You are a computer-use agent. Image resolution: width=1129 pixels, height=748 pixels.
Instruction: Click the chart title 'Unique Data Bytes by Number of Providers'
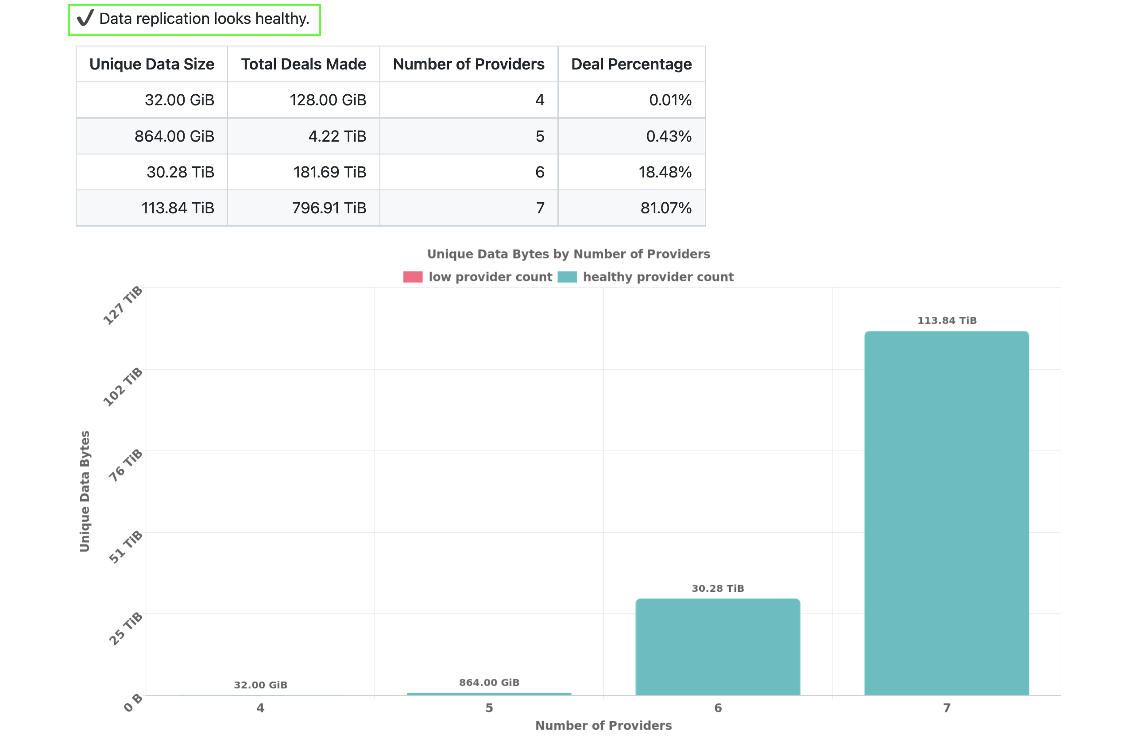(x=568, y=254)
